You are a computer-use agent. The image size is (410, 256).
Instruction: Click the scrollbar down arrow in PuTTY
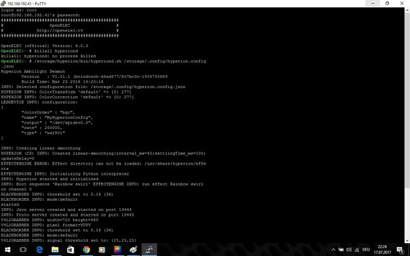click(x=407, y=240)
